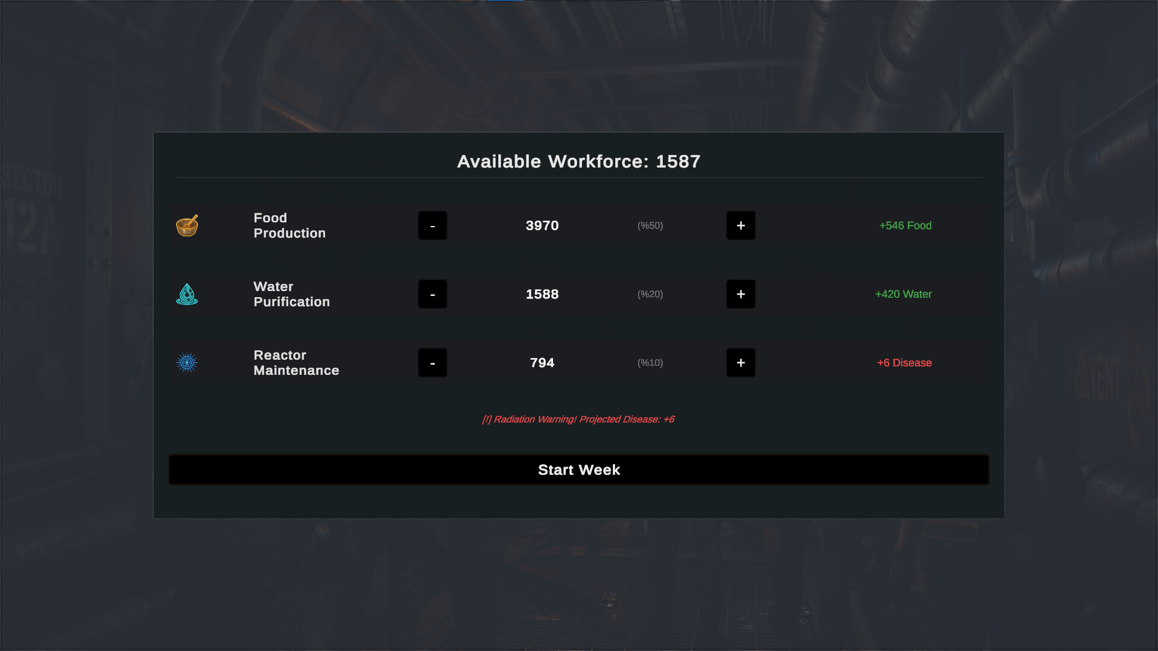Click the +546 Food projection
Image resolution: width=1158 pixels, height=651 pixels.
point(905,225)
